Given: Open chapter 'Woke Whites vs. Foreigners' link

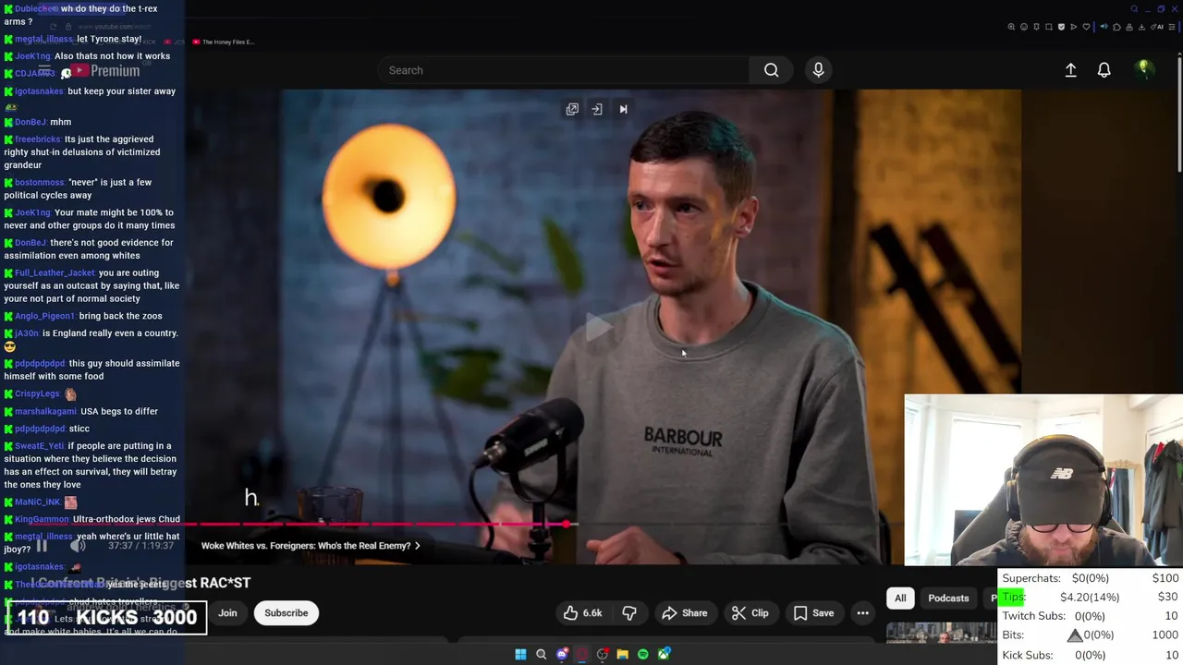Looking at the screenshot, I should (311, 546).
